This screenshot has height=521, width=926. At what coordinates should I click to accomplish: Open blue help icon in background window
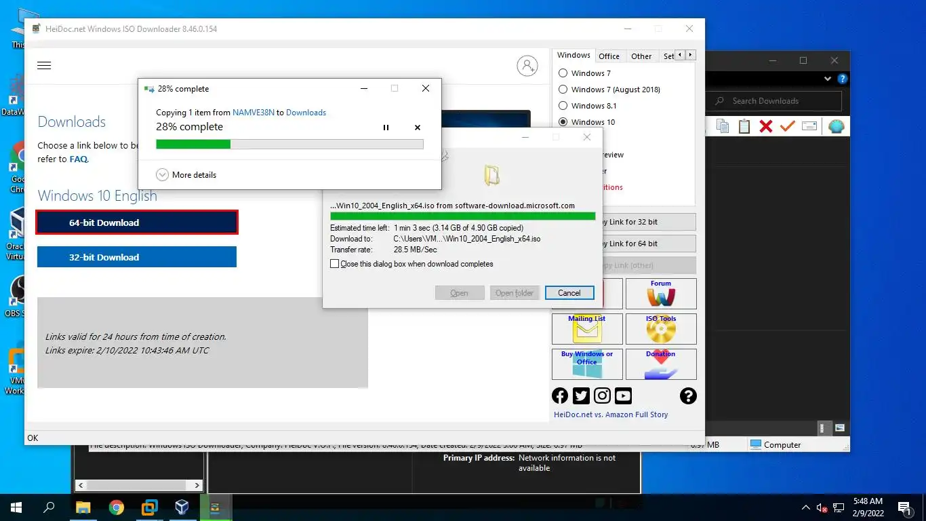(843, 79)
